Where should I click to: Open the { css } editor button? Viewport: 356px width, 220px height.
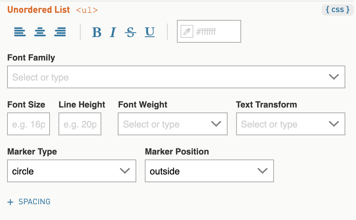pos(337,10)
